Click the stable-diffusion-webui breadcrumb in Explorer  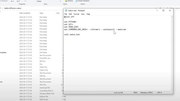(x=13, y=8)
